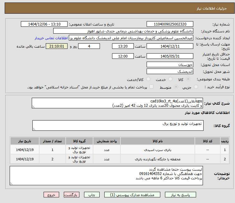Click the delivery city field اندیمشک
Viewport: 235px width, 203px height.
tap(170, 72)
